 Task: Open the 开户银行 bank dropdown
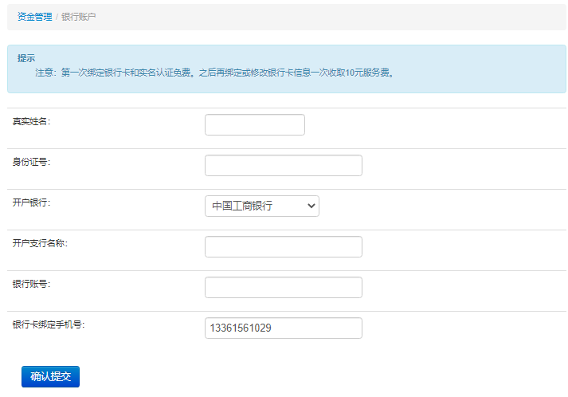point(261,206)
